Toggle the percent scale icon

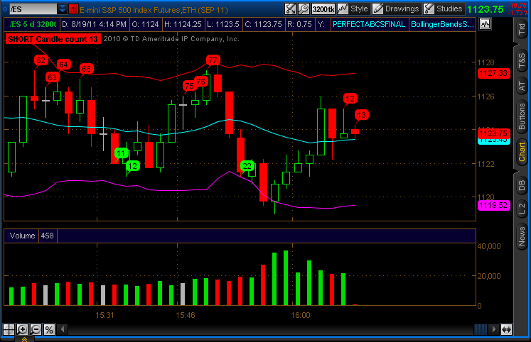point(49,329)
